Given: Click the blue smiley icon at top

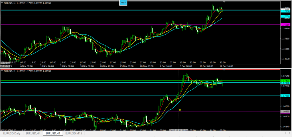Looking at the screenshot, I should point(123,3).
